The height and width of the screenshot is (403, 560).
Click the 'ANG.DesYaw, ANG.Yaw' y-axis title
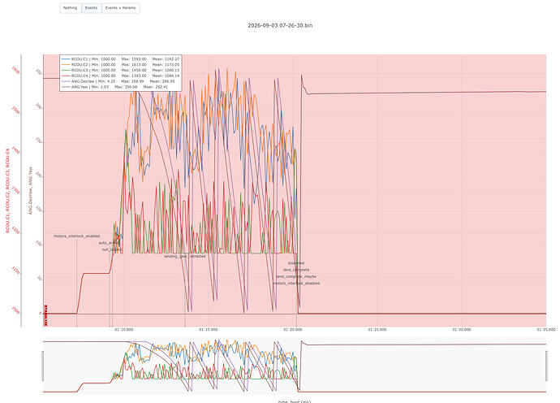point(31,190)
